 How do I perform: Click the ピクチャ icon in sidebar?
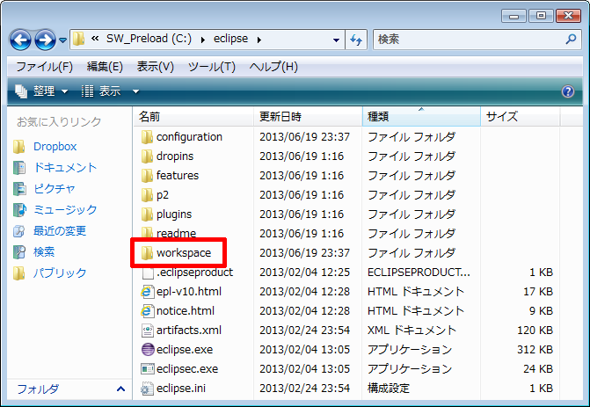point(19,189)
